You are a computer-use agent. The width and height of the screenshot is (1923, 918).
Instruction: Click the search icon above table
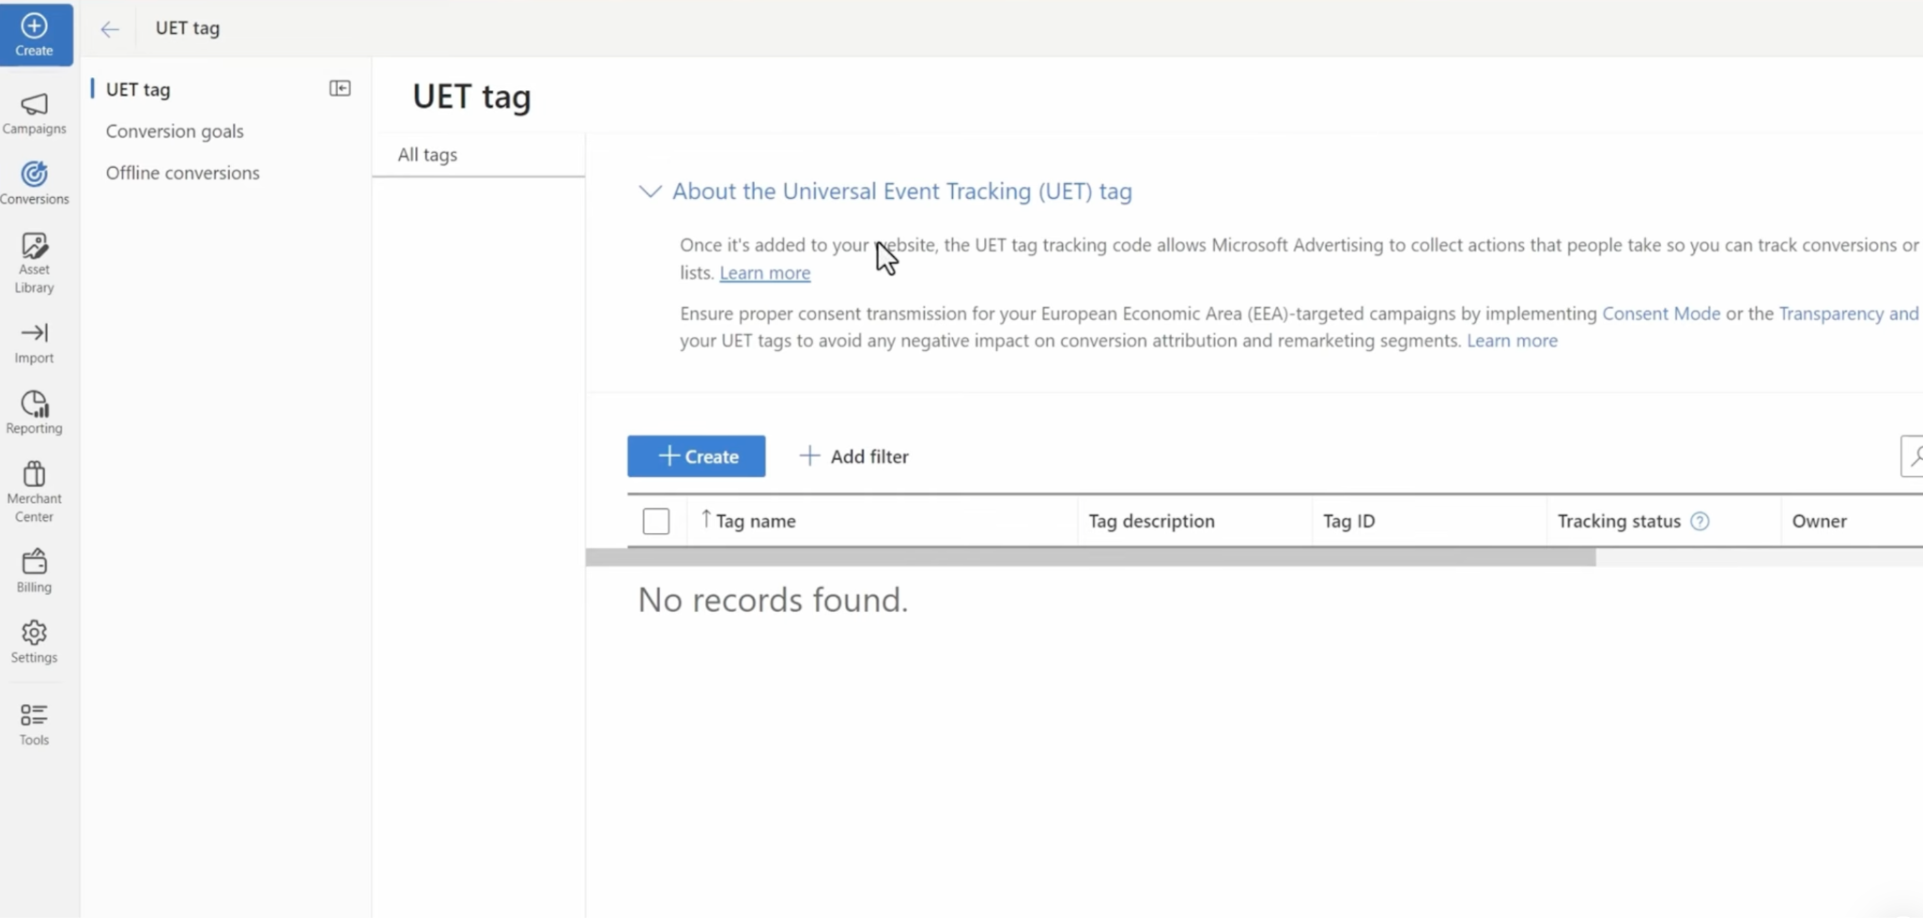1912,456
